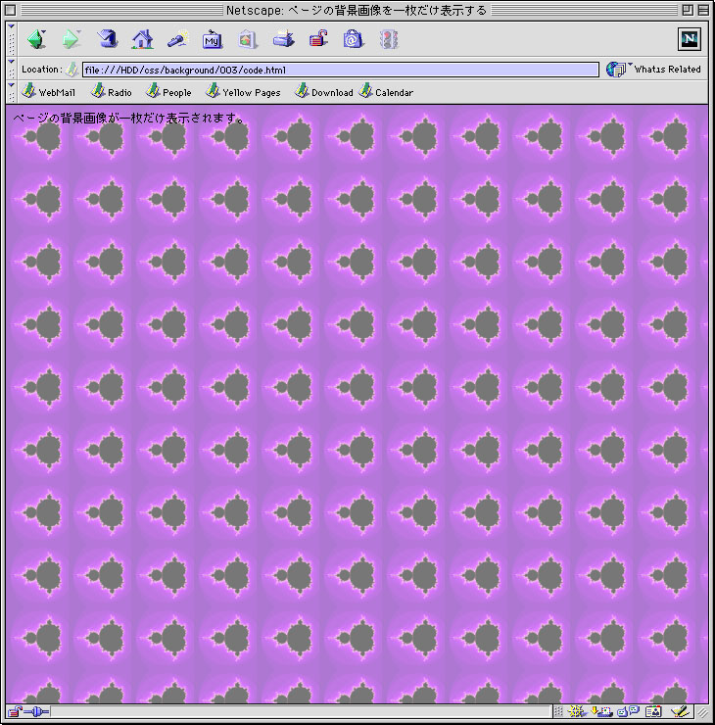Reload the current page
This screenshot has height=725, width=715.
(x=107, y=40)
